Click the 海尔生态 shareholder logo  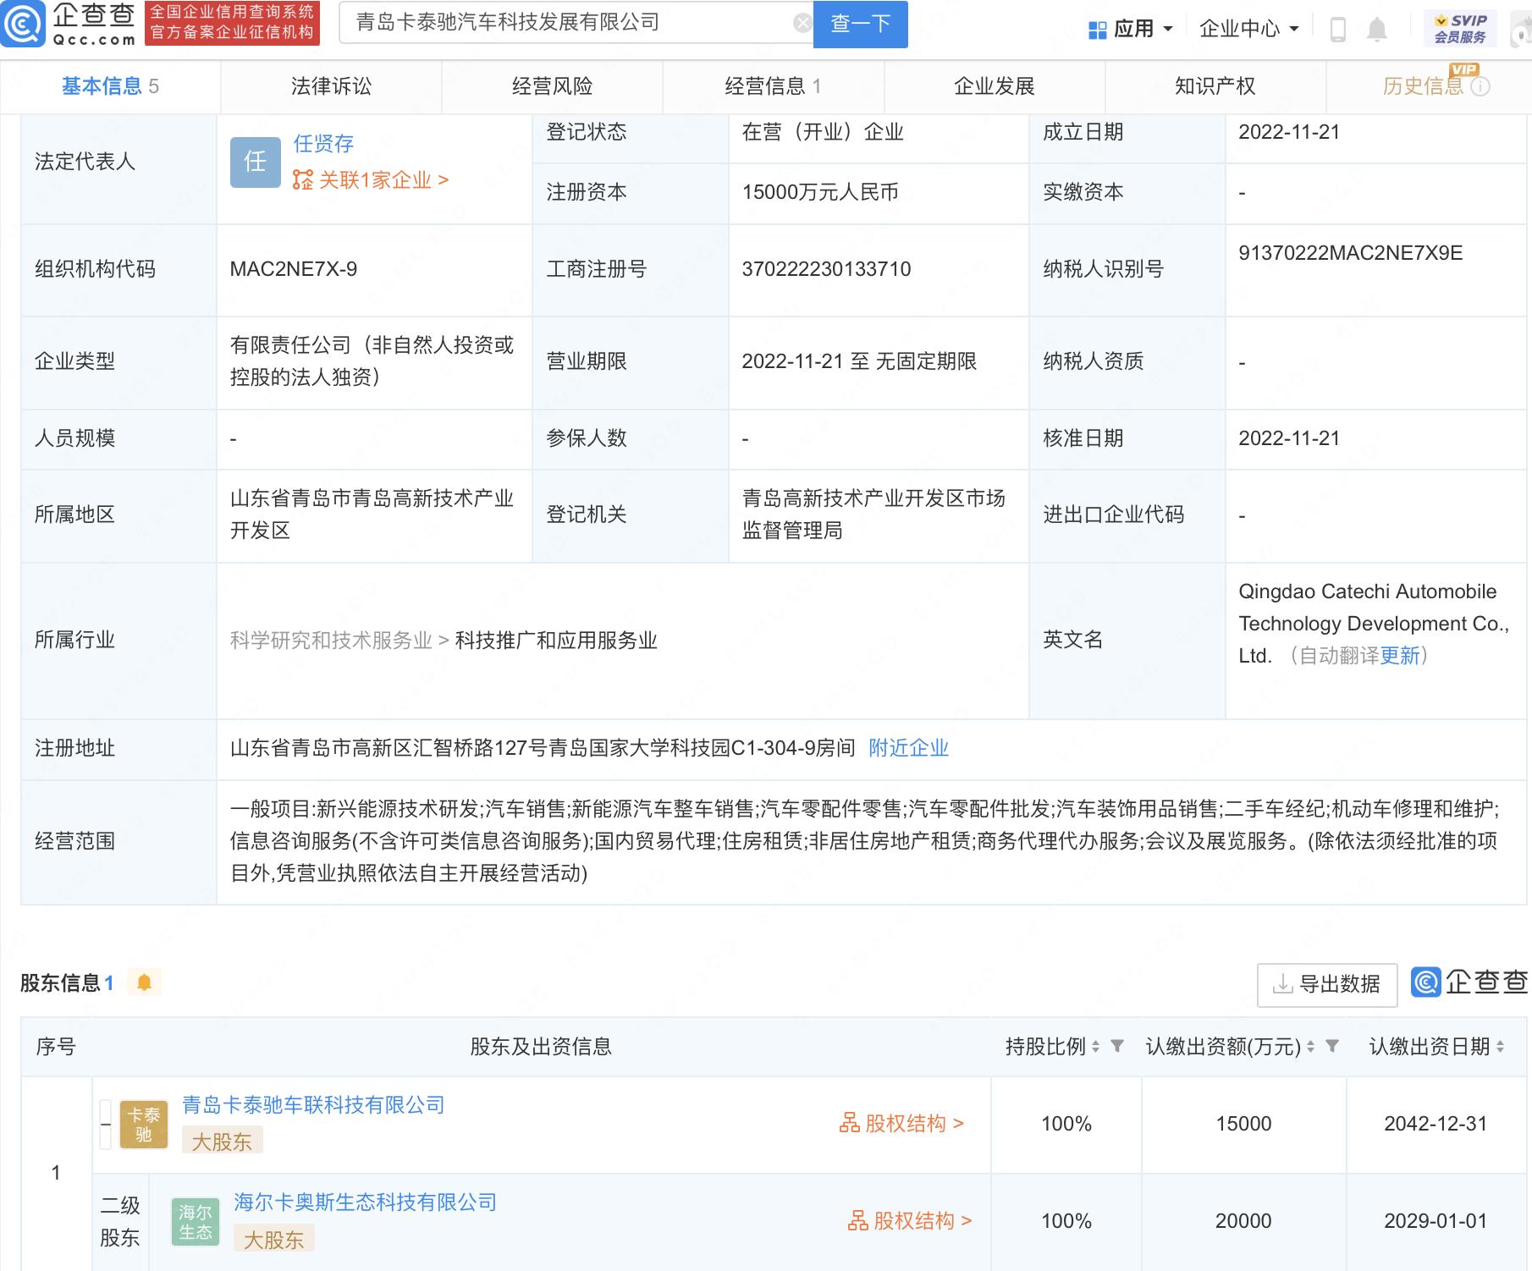[x=196, y=1222]
